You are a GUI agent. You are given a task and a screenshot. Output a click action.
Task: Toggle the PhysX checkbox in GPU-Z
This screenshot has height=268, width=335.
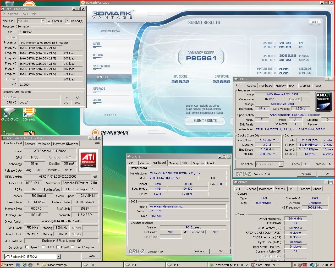tap(58, 247)
